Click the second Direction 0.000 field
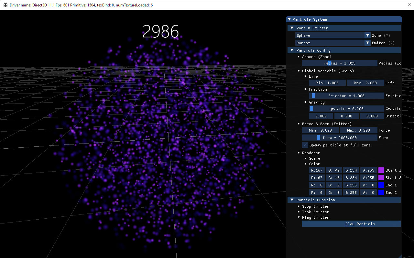The height and width of the screenshot is (258, 414). click(346, 116)
